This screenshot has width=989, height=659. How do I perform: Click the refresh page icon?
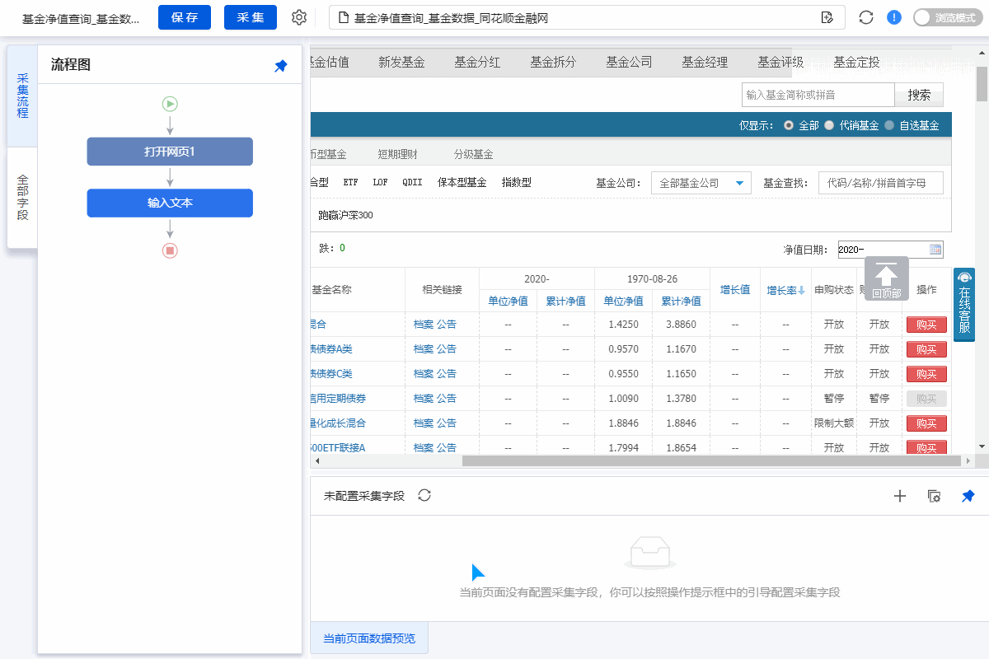[x=865, y=17]
